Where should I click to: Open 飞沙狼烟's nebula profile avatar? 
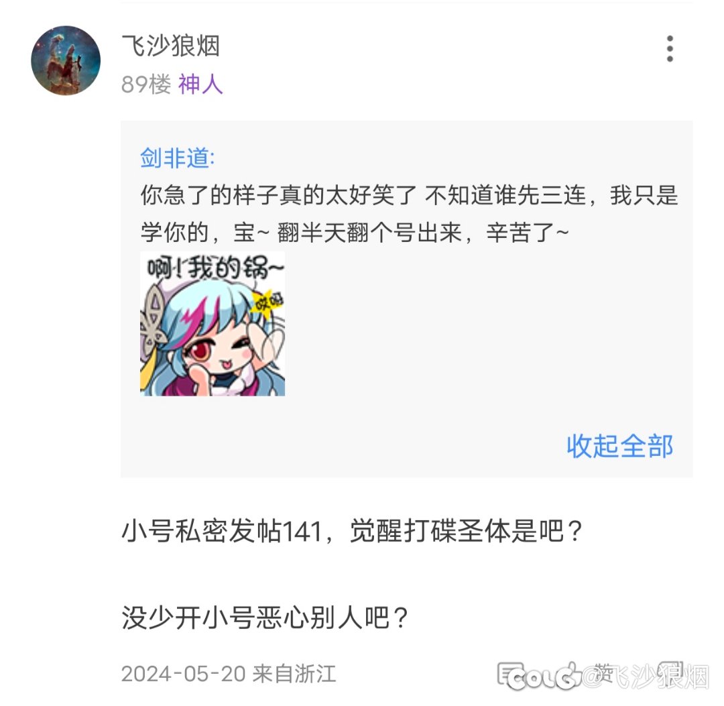(x=66, y=60)
